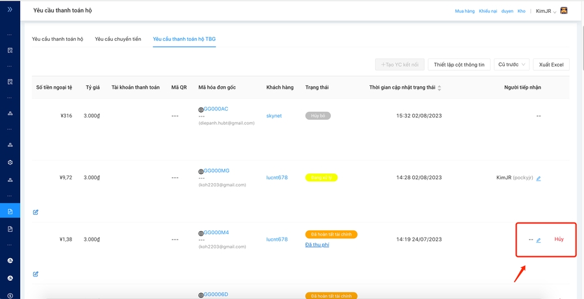This screenshot has width=584, height=299.
Task: Click the edit pencil in the highlighted red box
Action: pos(539,240)
